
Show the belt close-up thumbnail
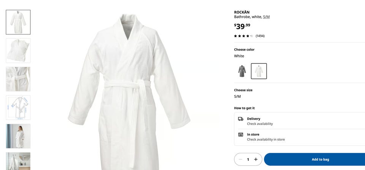18,79
